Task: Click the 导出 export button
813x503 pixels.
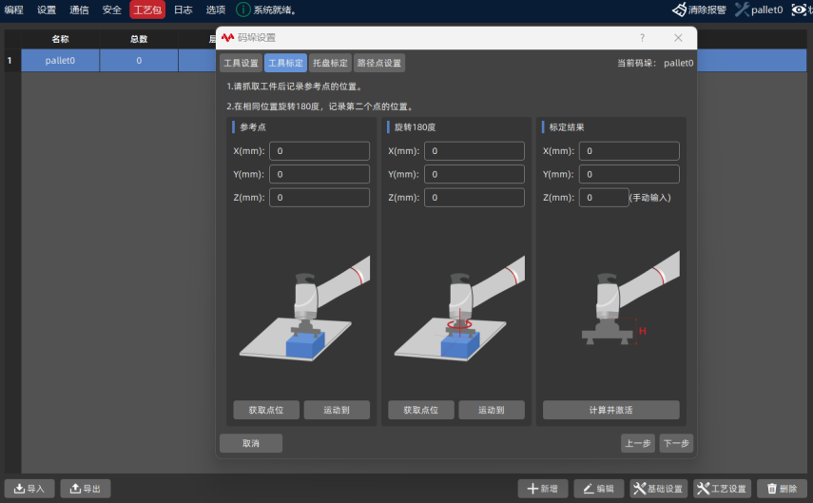Action: click(x=86, y=489)
